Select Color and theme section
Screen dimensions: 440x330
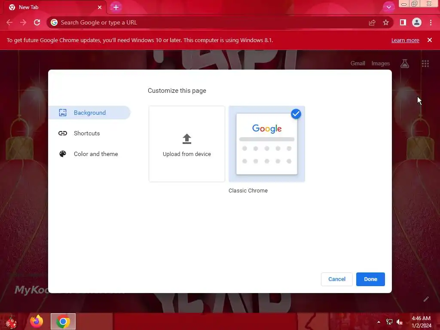89,154
